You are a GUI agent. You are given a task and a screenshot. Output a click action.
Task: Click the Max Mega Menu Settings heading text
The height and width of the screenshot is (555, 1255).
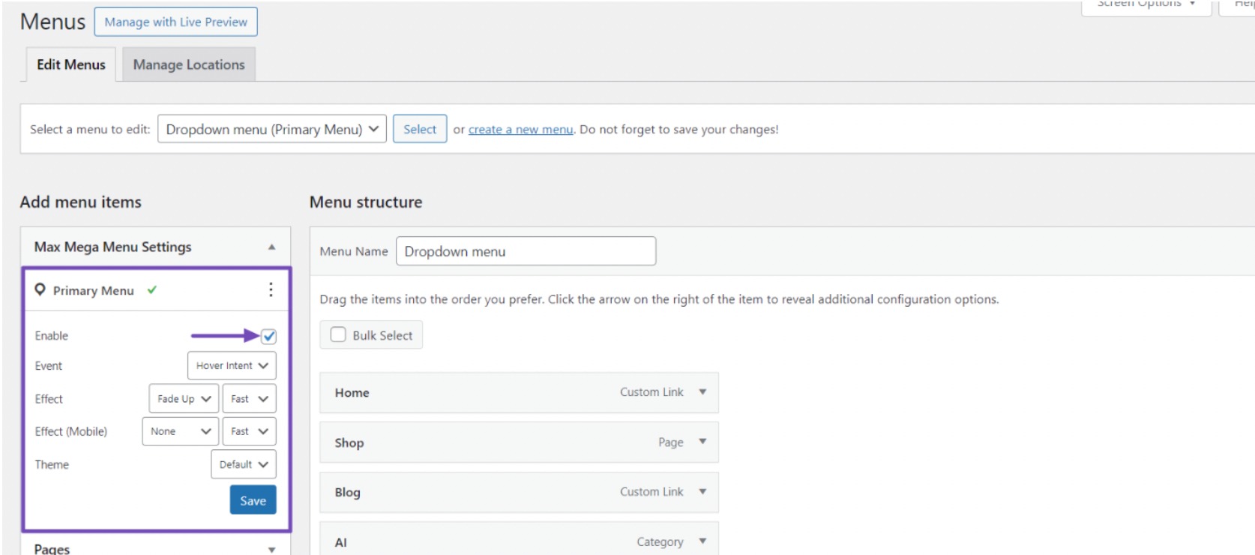pyautogui.click(x=113, y=247)
